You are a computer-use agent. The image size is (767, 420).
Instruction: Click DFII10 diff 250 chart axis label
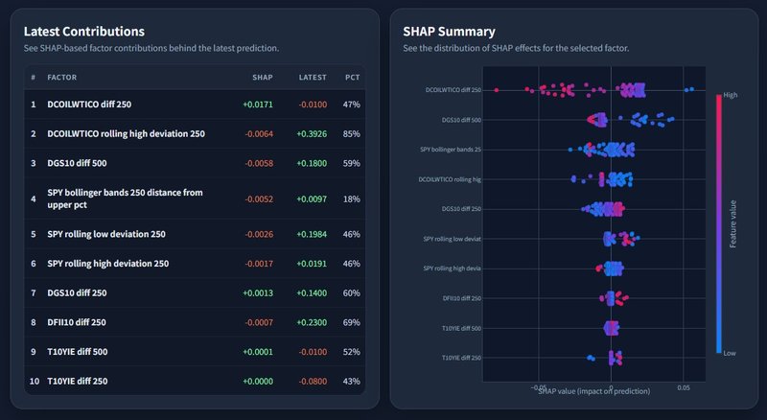click(x=462, y=298)
